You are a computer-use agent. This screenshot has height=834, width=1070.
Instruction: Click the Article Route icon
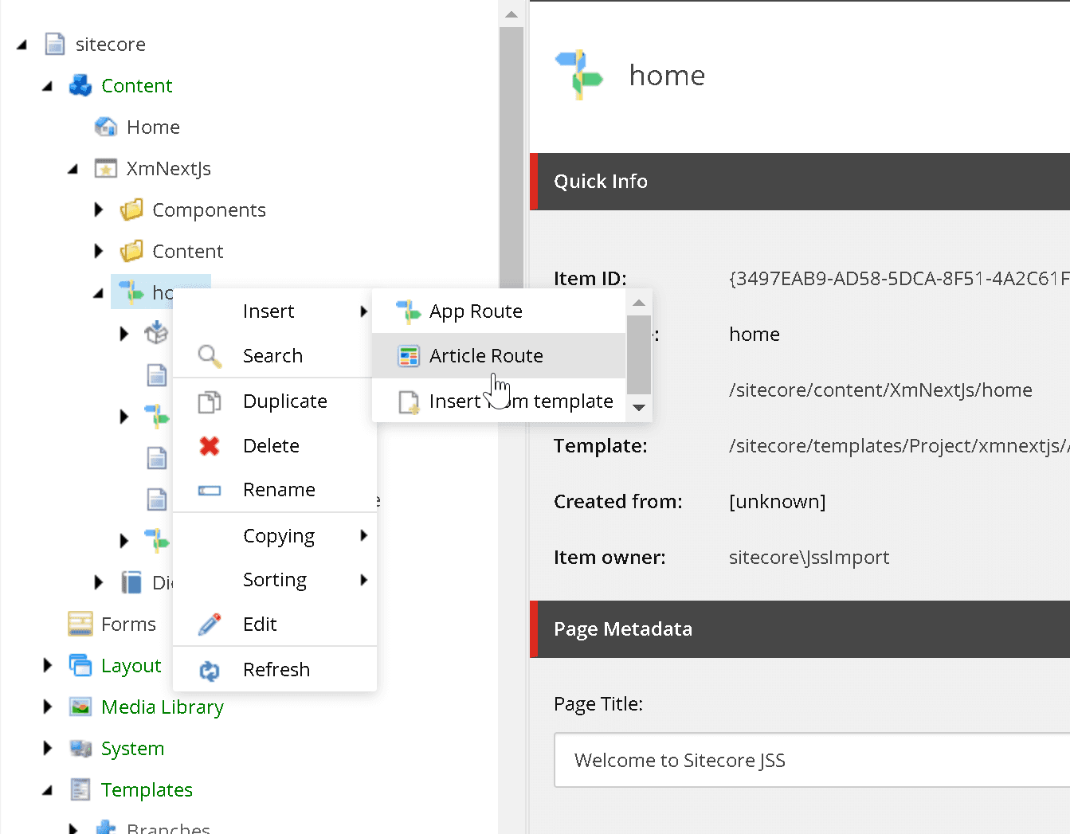coord(409,356)
